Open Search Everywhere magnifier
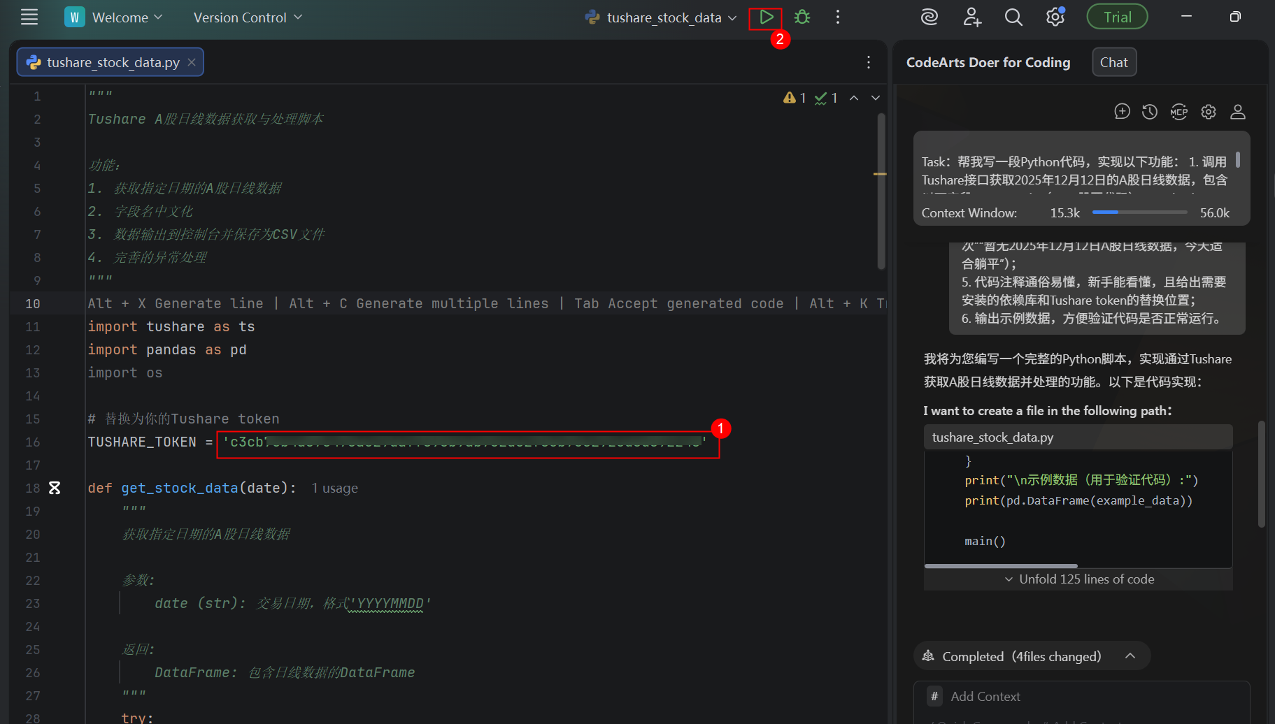This screenshot has height=724, width=1275. tap(1013, 17)
